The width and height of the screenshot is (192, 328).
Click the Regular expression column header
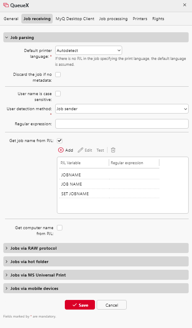click(134, 163)
